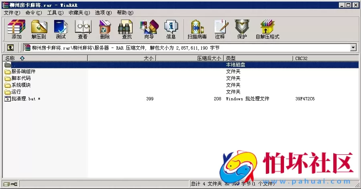Screen dimensions: 361x189
Task: Show archive 信息 (Info) icon
Action: click(x=171, y=29)
